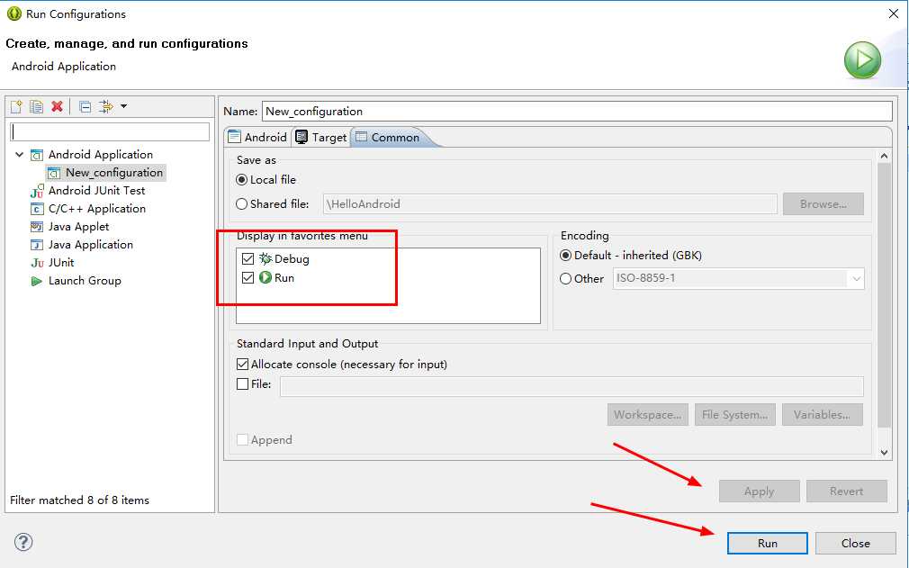Switch to the Target tab
The image size is (909, 568).
click(321, 137)
